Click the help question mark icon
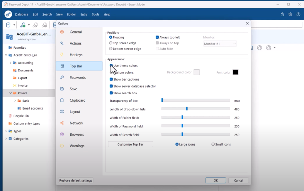The width and height of the screenshot is (304, 191). [x=298, y=14]
